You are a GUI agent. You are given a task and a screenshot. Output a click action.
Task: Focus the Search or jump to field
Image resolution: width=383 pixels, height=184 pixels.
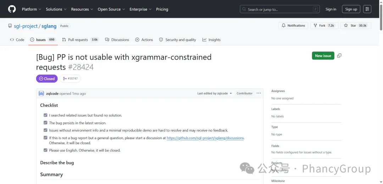pyautogui.click(x=280, y=9)
